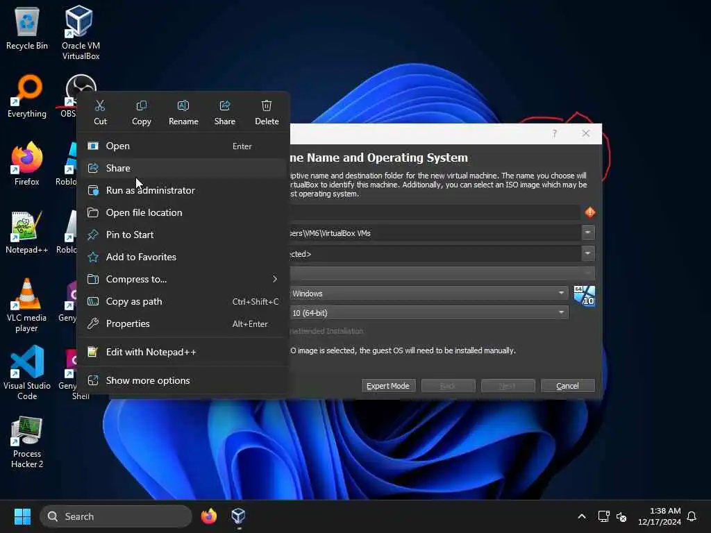Viewport: 711px width, 533px height.
Task: Show hidden system tray icons chevron
Action: 582,516
